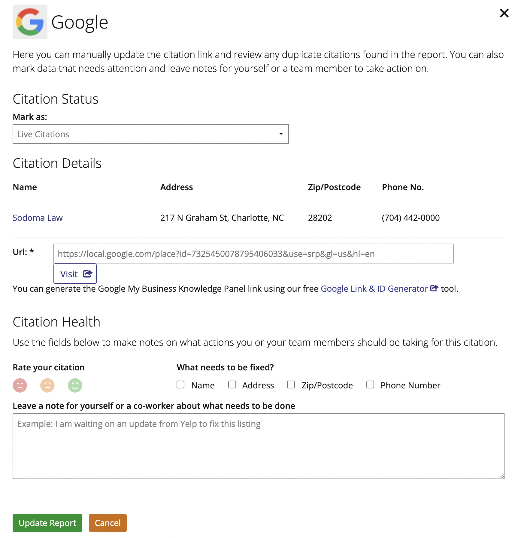Click the textarea resize handle corner
This screenshot has height=538, width=518.
click(x=501, y=476)
